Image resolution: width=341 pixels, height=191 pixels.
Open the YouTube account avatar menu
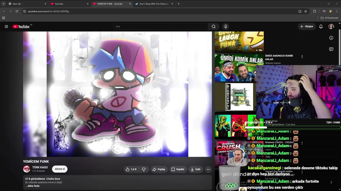(x=331, y=27)
